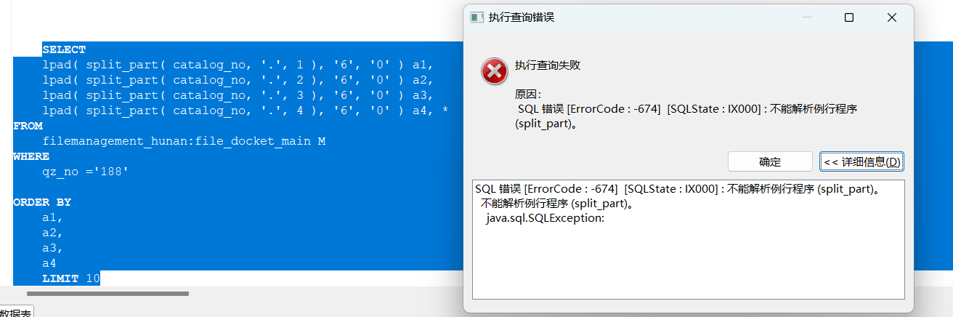Click the 确定 button
953x317 pixels.
[x=770, y=161]
